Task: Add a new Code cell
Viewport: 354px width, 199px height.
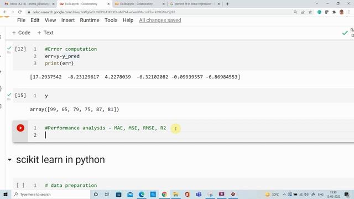Action: click(x=21, y=33)
